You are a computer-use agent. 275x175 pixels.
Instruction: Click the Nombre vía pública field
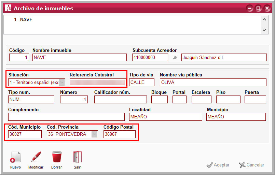[x=213, y=82]
